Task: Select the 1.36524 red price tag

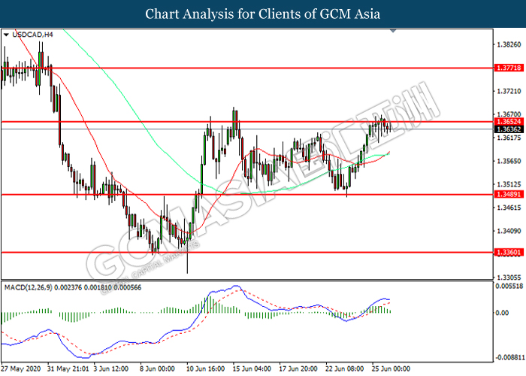Action: click(509, 122)
